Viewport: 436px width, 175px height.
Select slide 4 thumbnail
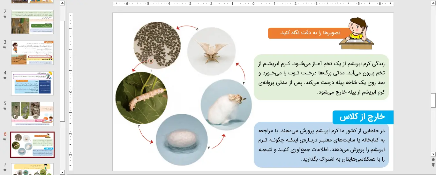point(32,83)
